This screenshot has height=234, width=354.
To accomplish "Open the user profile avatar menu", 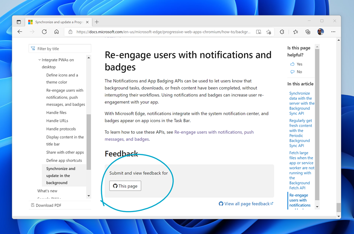I will 321,32.
